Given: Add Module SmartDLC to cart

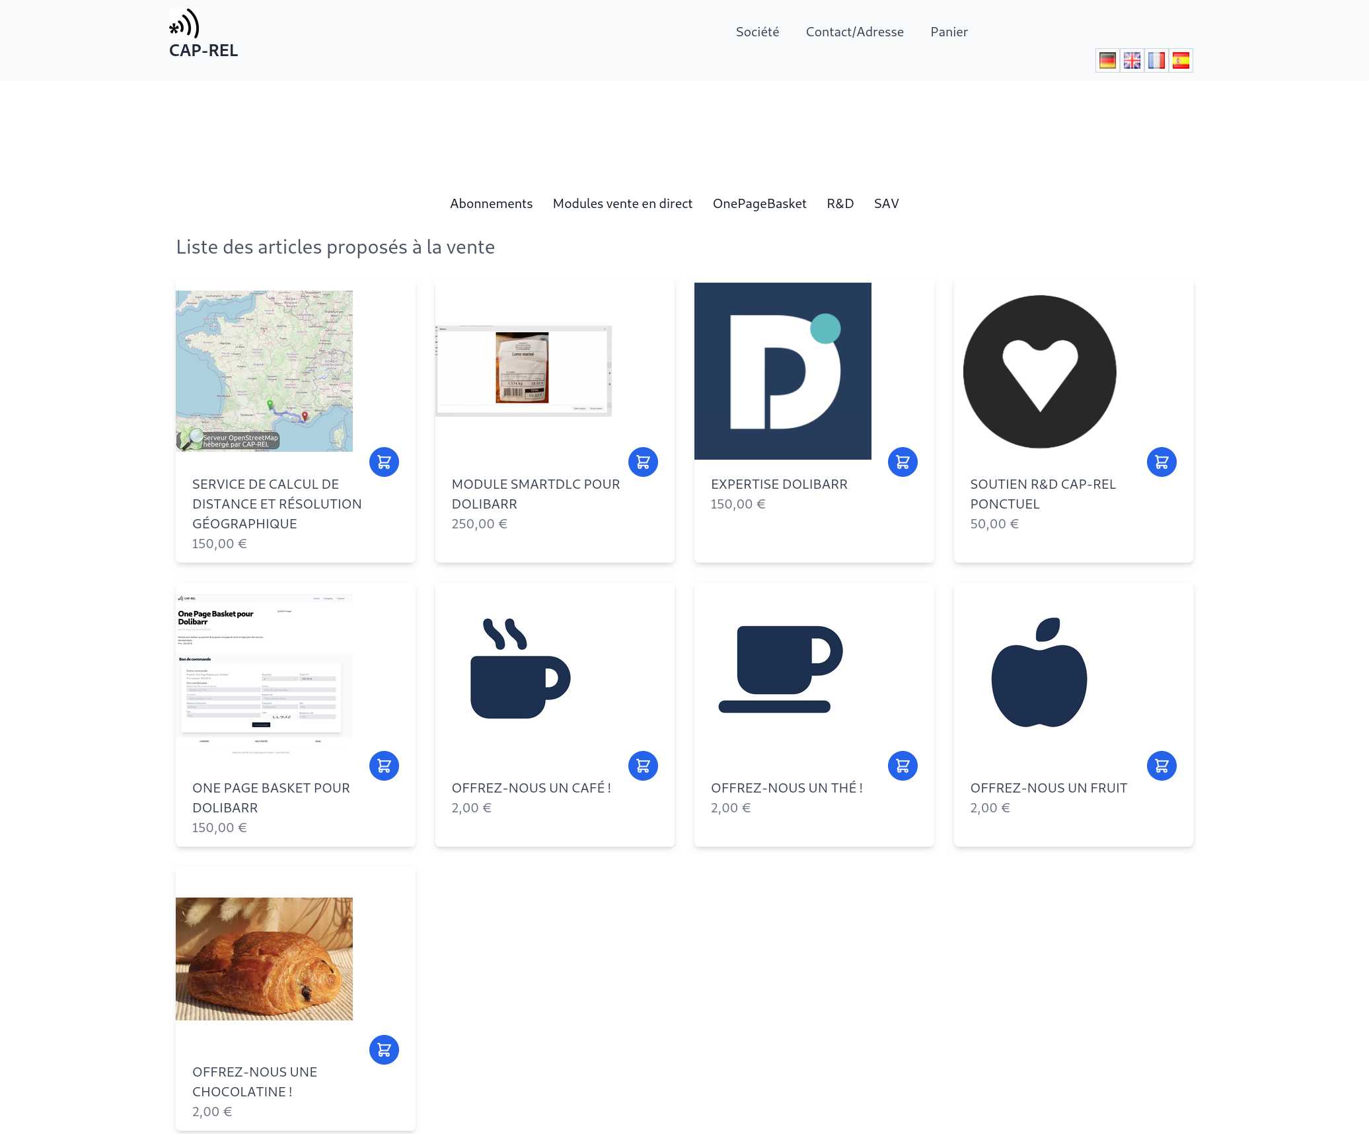Looking at the screenshot, I should click(x=643, y=462).
